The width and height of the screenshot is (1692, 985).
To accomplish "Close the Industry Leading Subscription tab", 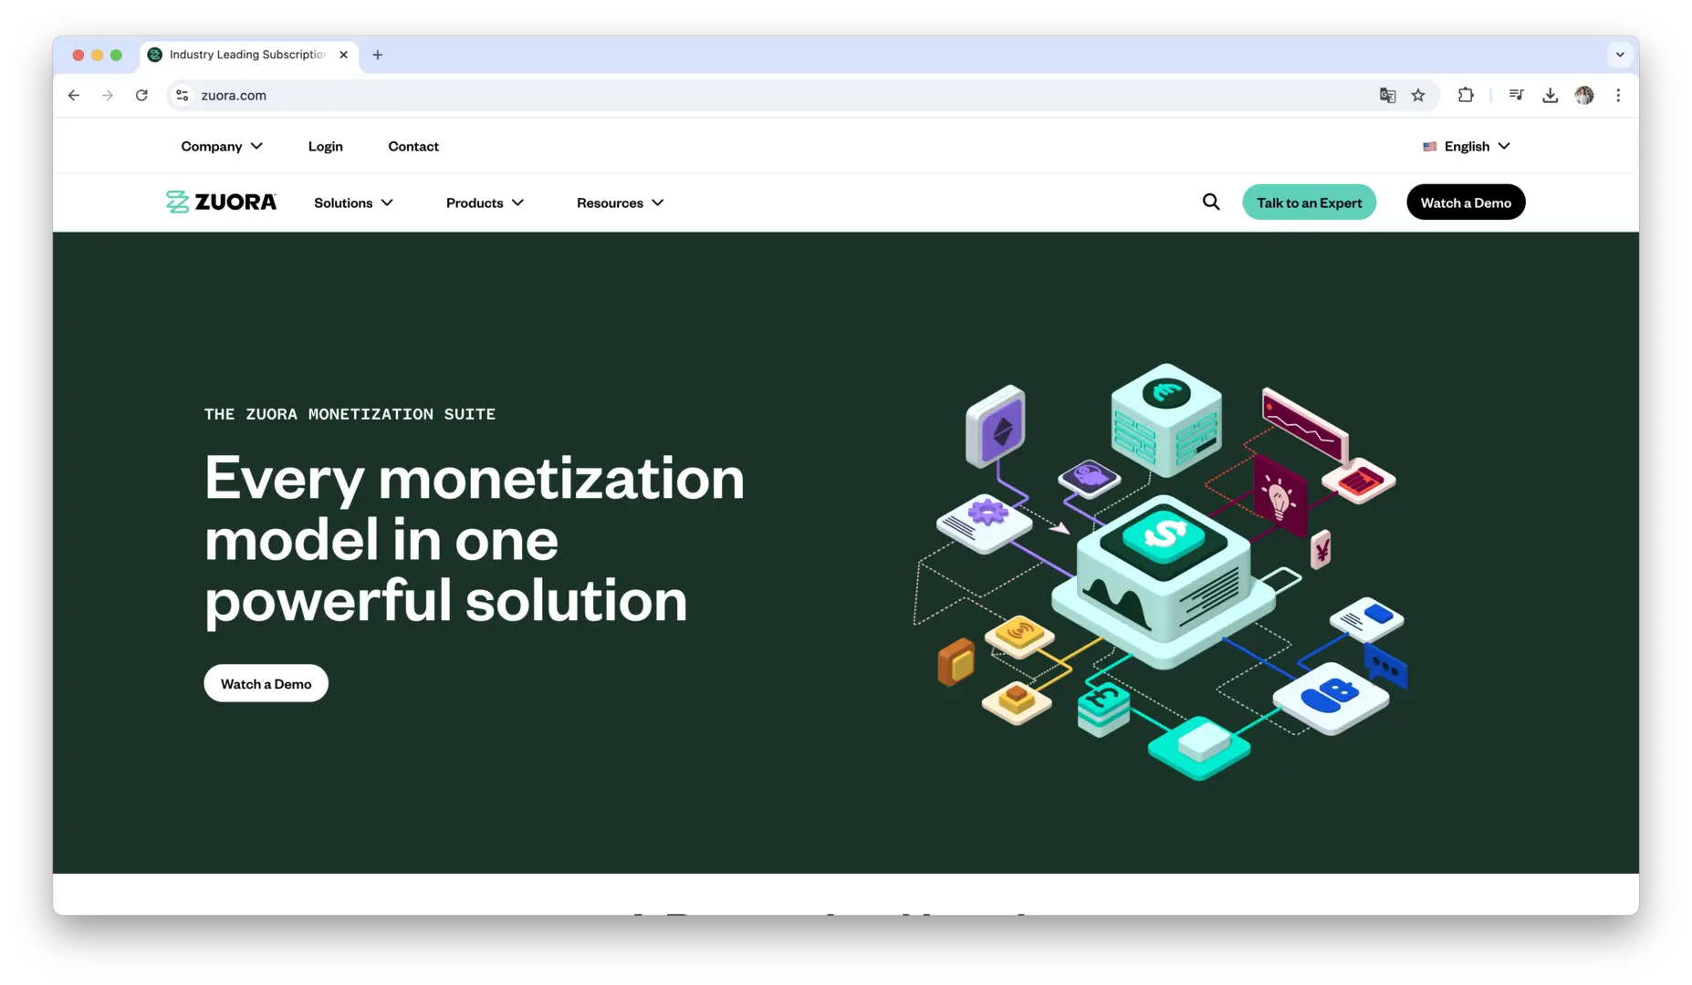I will point(343,55).
